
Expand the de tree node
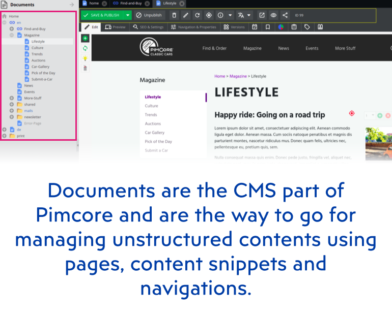click(4, 130)
